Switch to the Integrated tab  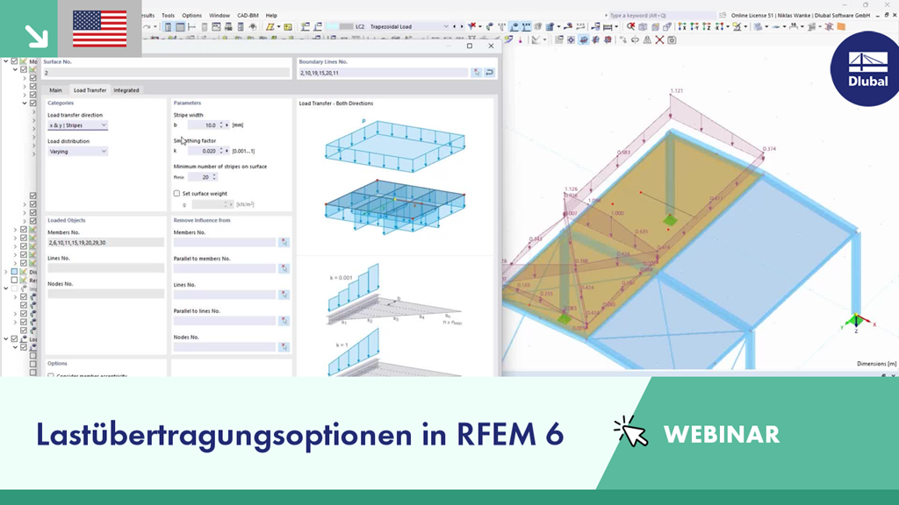coord(126,90)
